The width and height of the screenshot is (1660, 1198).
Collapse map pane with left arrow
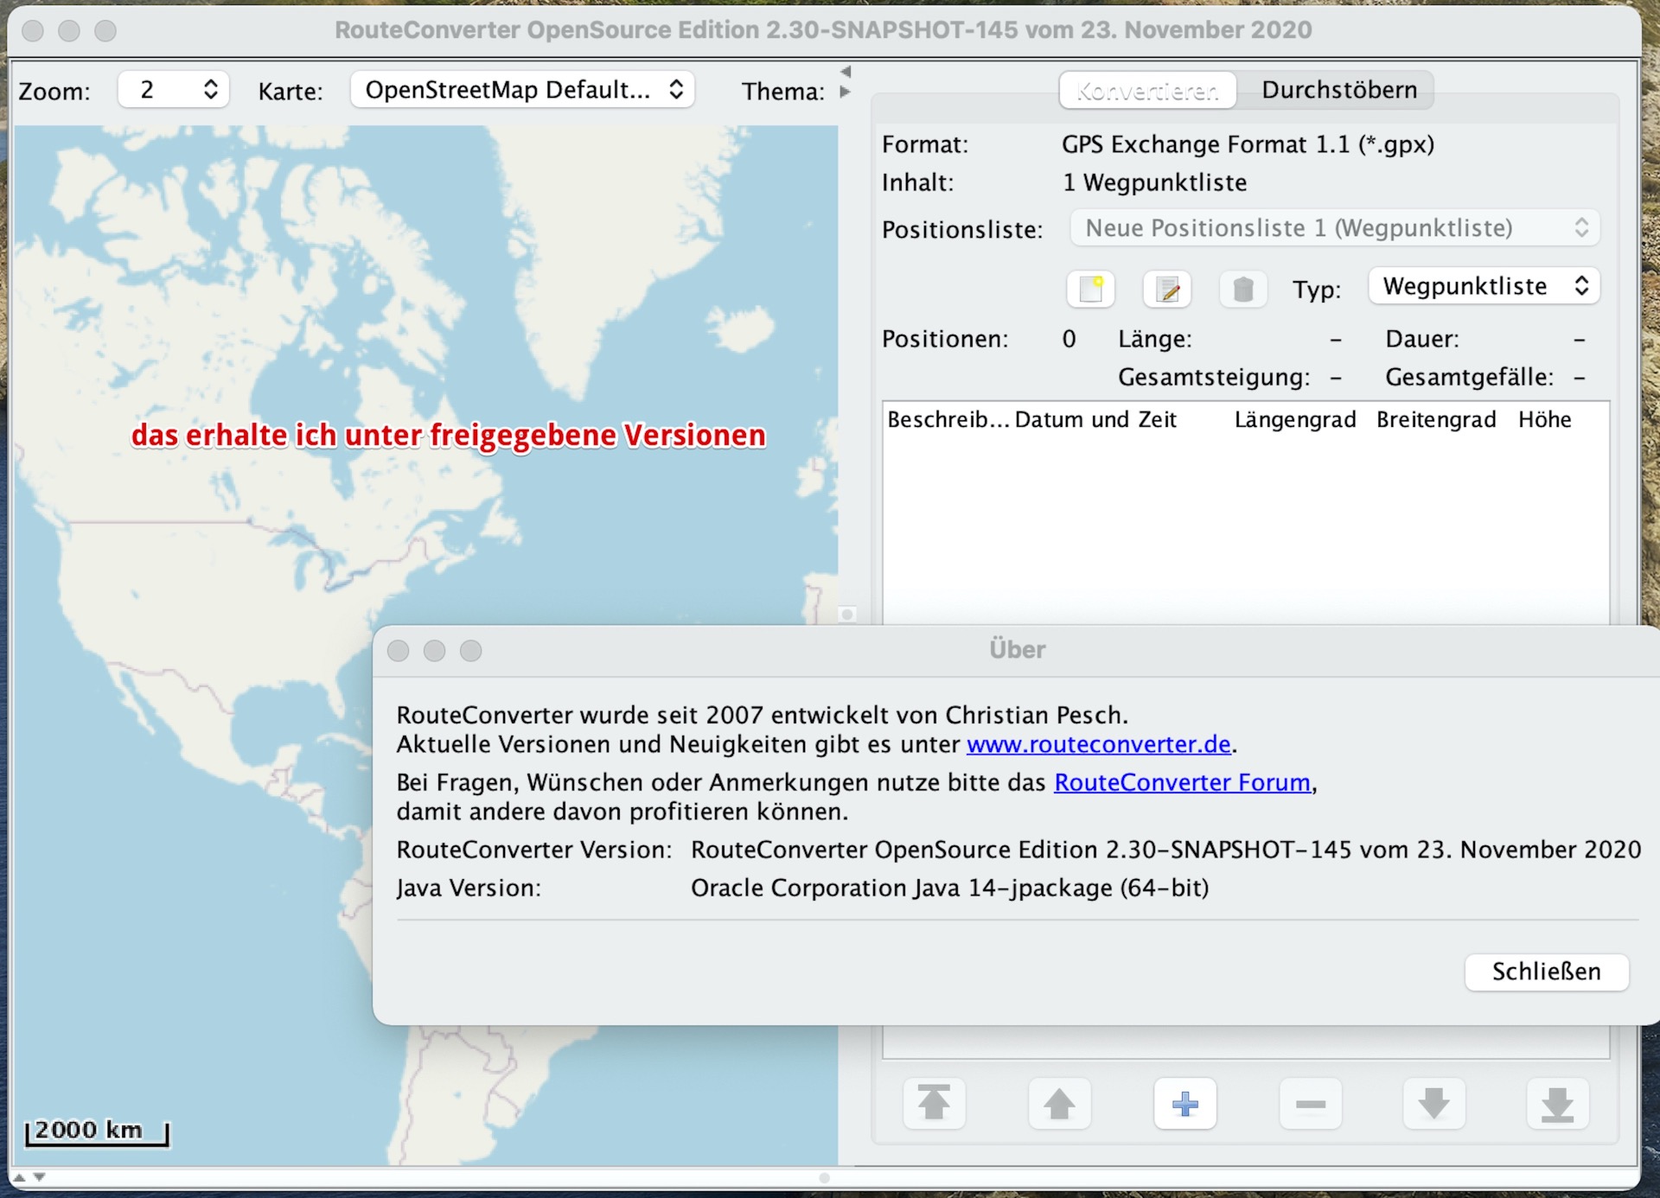(x=846, y=71)
